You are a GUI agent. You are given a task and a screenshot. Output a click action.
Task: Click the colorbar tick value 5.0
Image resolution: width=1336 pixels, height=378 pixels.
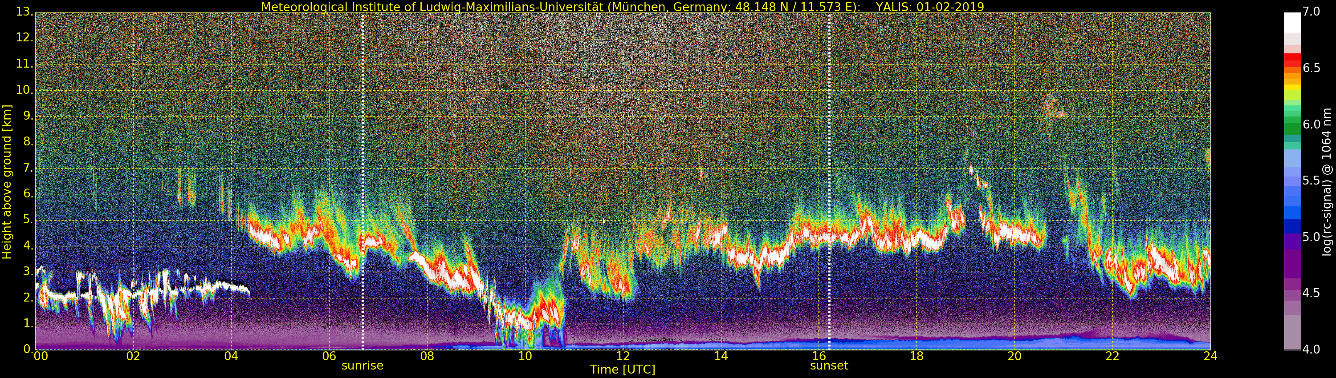click(1311, 237)
